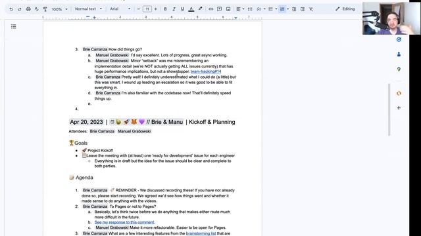Insert an image from toolbar
Viewport: 421px width, 236px height.
click(228, 9)
